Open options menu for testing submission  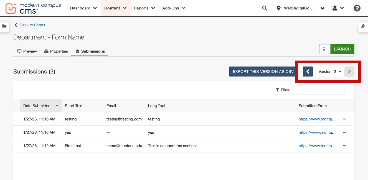(x=344, y=119)
